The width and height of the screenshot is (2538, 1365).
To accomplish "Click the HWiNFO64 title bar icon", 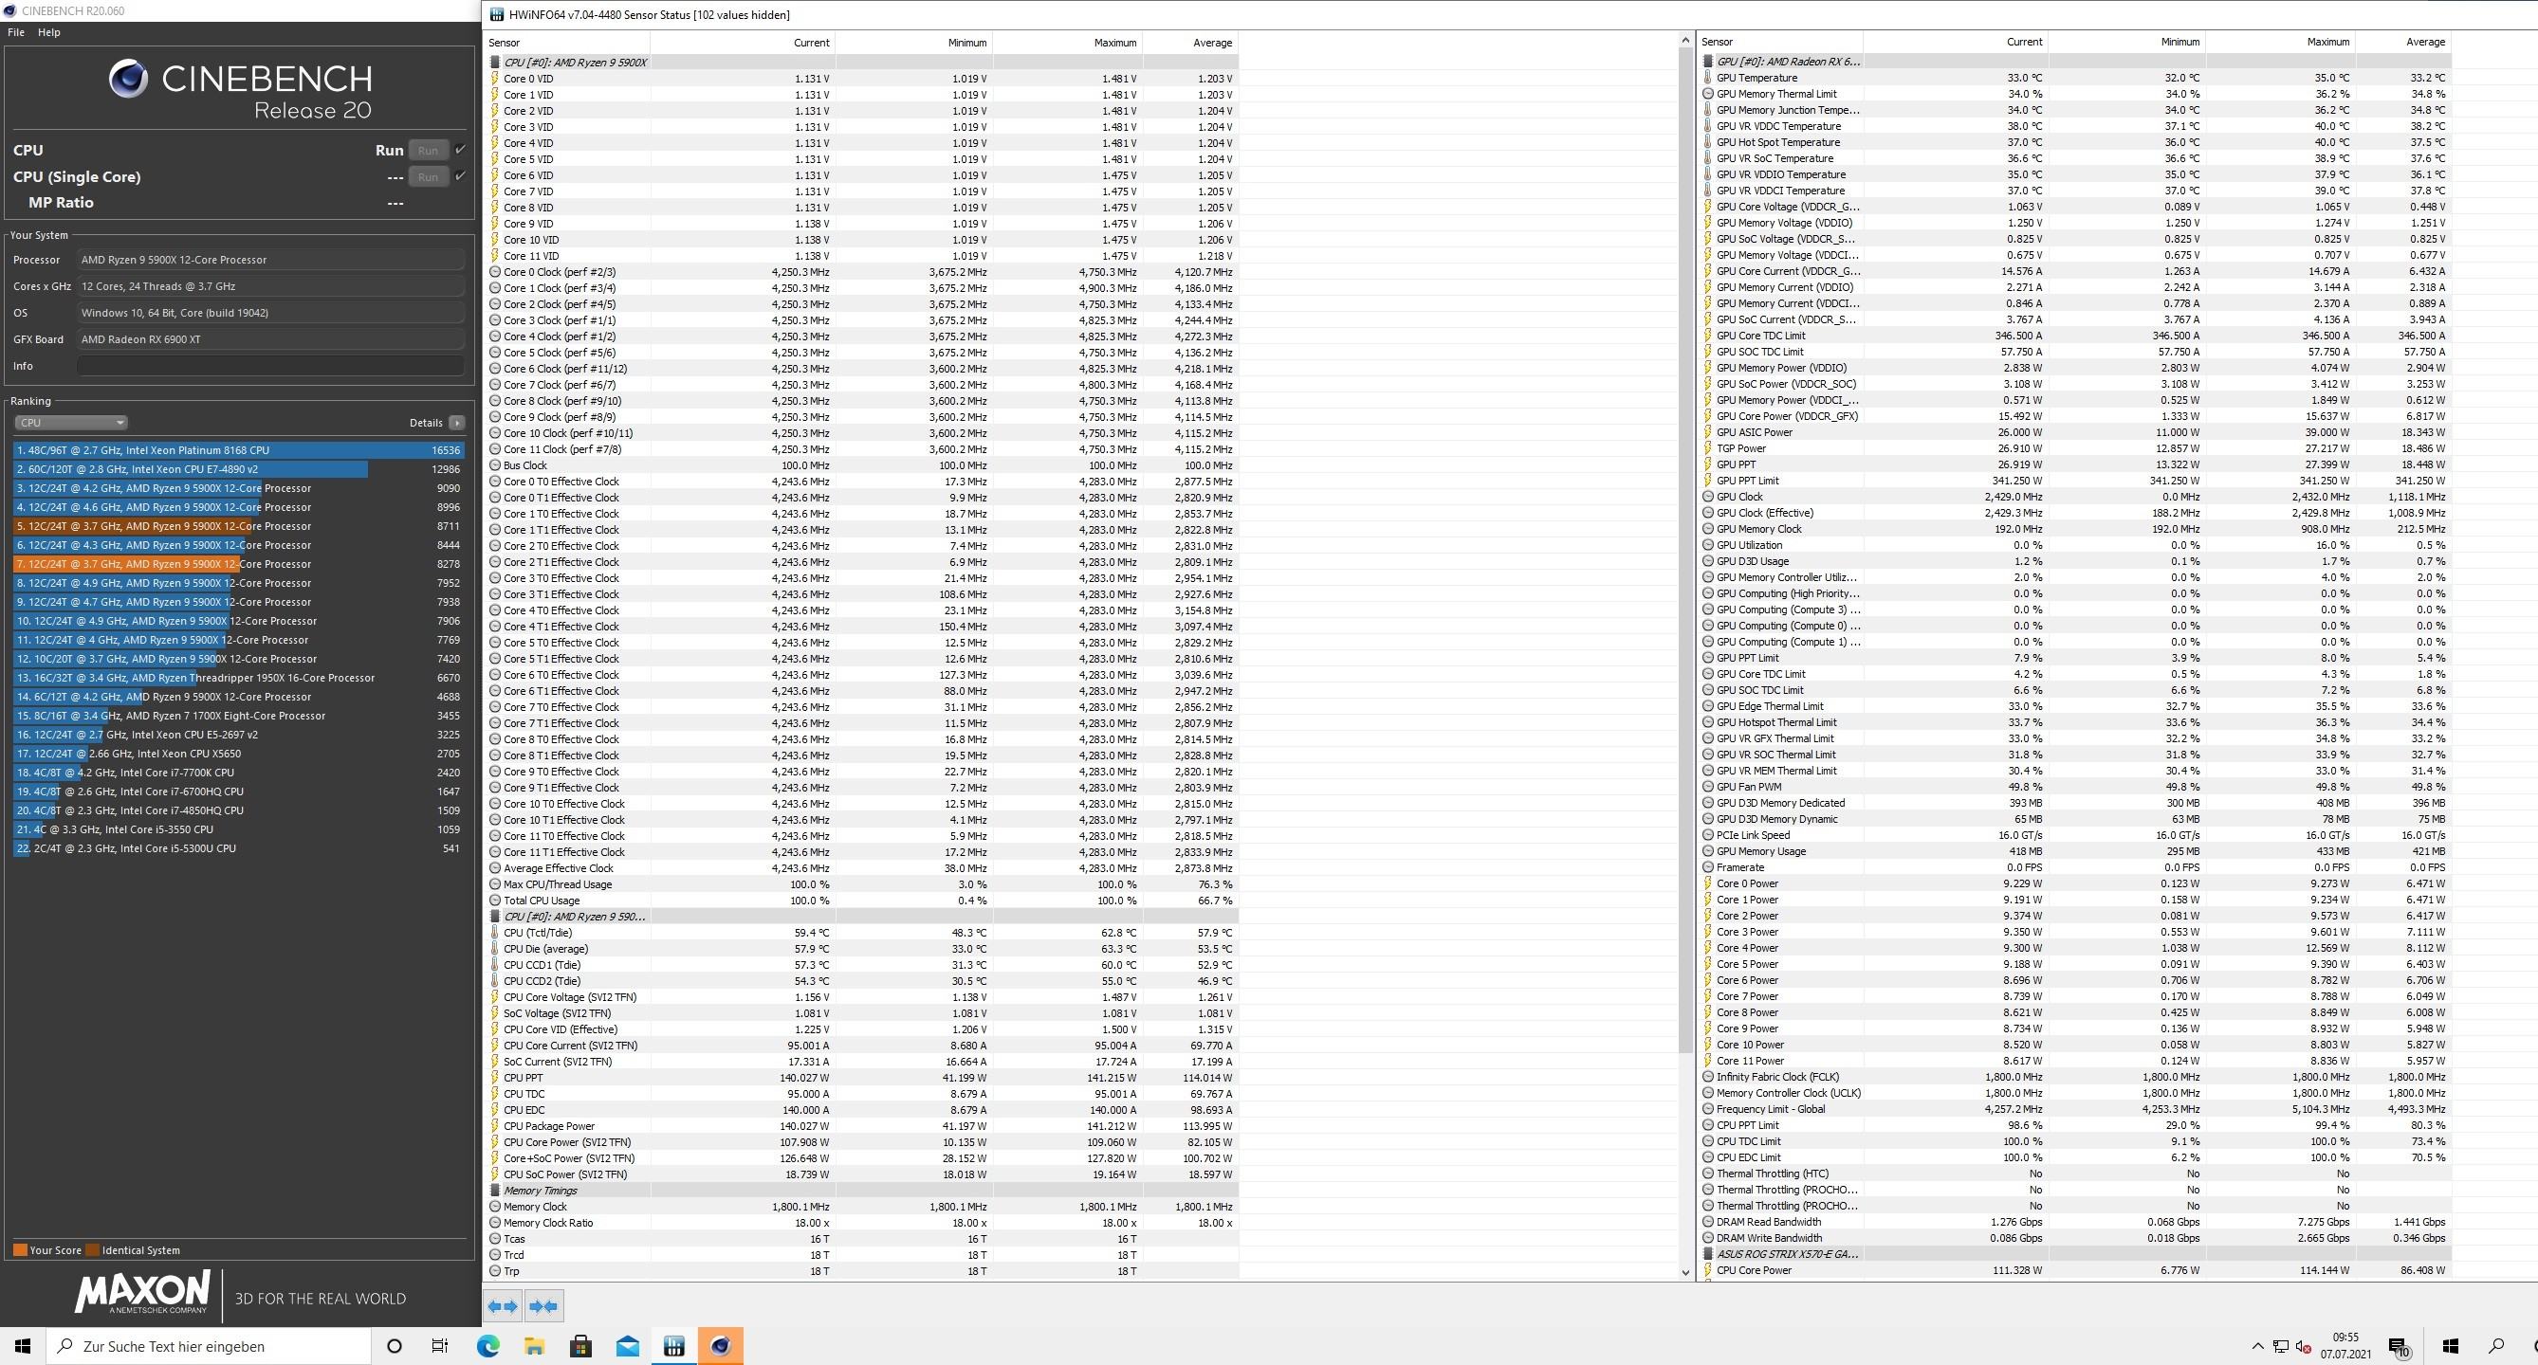I will point(497,15).
